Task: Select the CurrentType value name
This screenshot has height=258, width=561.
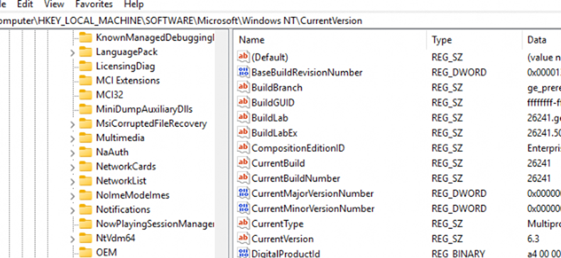Action: [277, 224]
